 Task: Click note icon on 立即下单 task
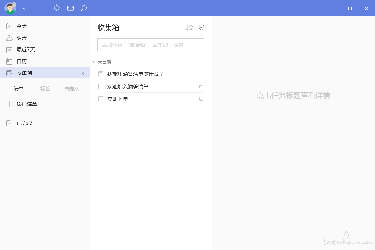pyautogui.click(x=201, y=99)
